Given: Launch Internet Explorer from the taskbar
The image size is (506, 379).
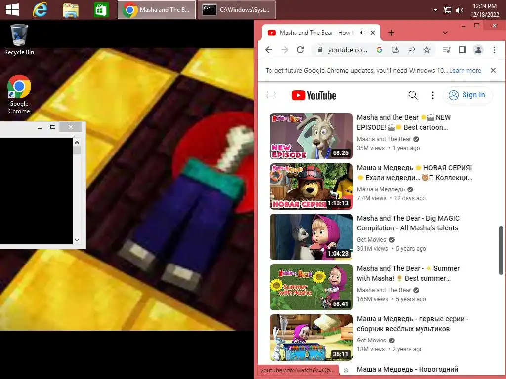Looking at the screenshot, I should coord(41,10).
